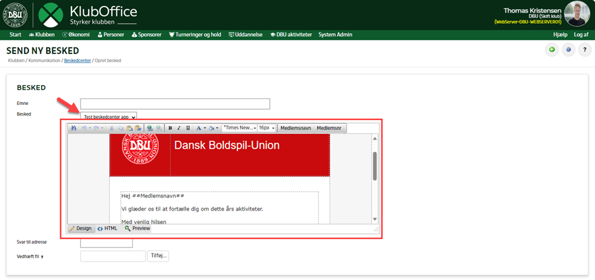Screen dimensions: 595x280
Task: Click the editor scroll down arrow
Action: (375, 219)
